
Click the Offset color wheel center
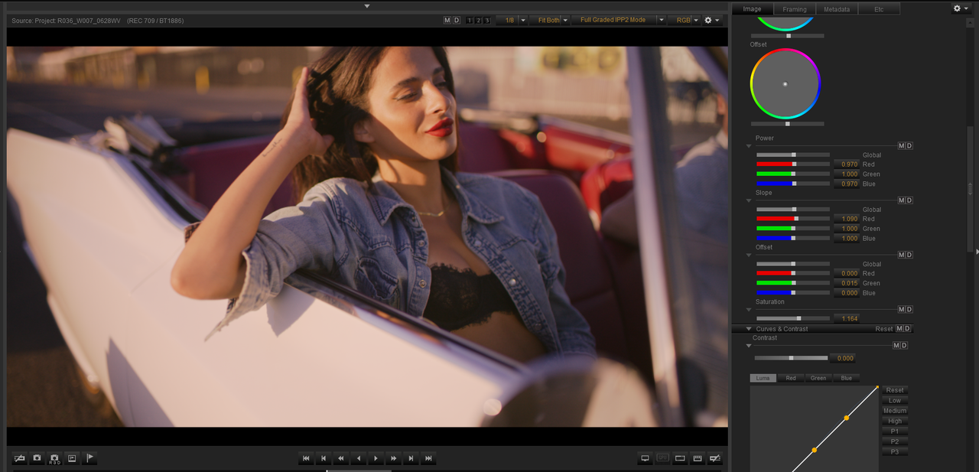[785, 83]
